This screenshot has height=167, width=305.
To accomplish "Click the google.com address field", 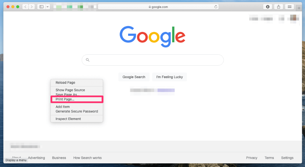I will pos(158,7).
